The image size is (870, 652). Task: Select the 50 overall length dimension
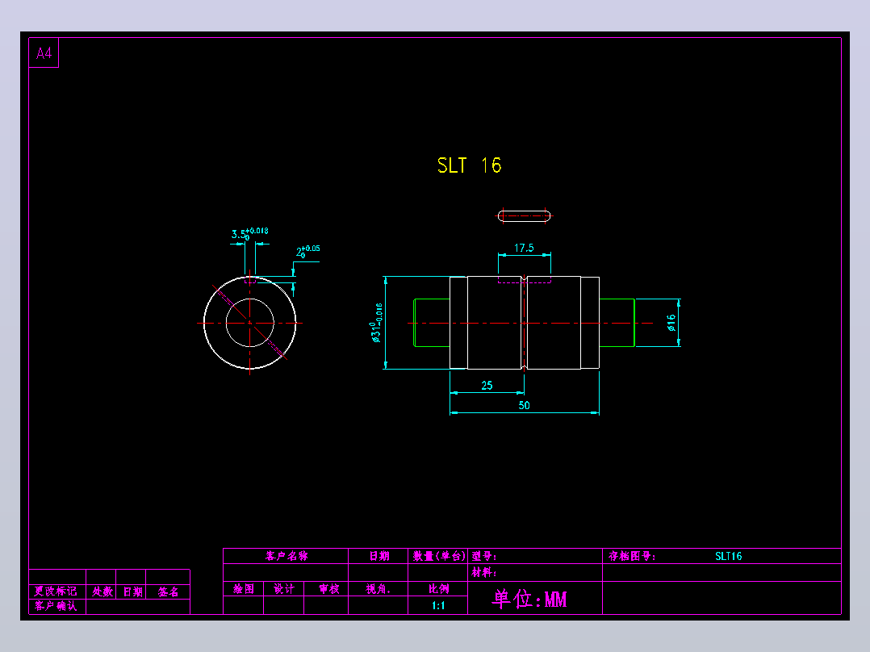[524, 405]
